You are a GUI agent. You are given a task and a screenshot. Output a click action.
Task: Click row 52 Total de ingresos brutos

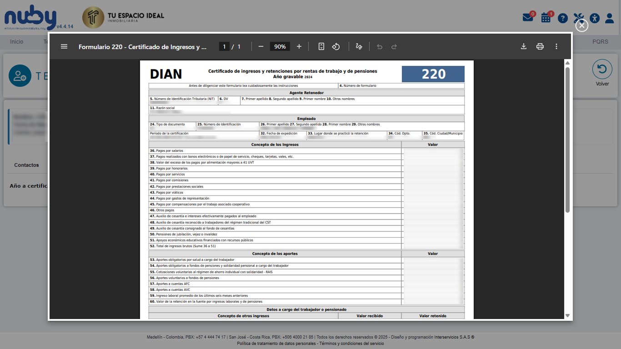[x=275, y=246]
